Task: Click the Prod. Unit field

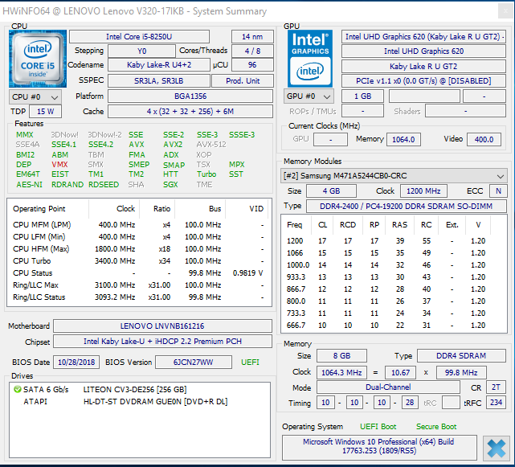Action: (x=243, y=80)
